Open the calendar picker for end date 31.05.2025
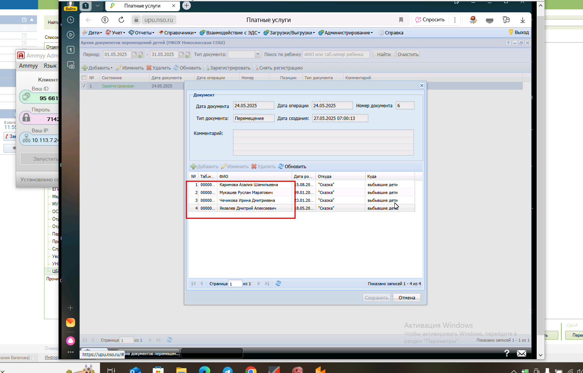 tap(182, 54)
